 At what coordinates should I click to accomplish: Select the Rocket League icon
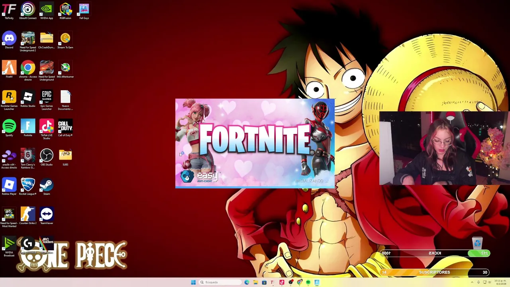coord(28,187)
